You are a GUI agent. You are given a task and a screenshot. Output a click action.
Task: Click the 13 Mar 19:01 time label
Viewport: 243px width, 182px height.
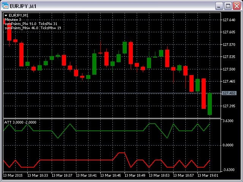pos(209,176)
